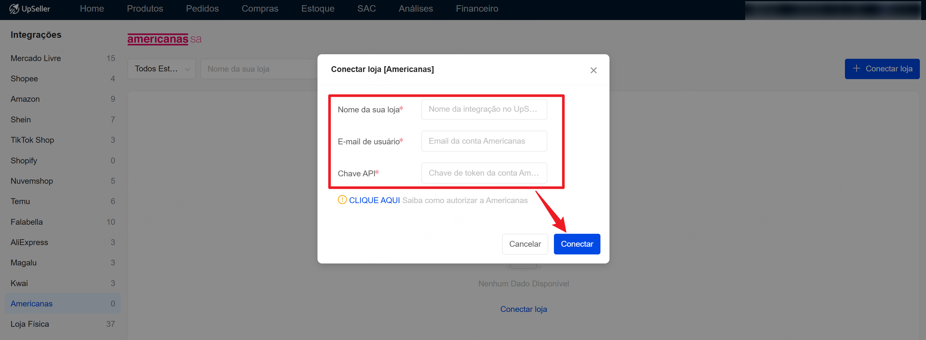Select Mercado Livre in integrations sidebar
This screenshot has height=340, width=926.
(x=36, y=58)
